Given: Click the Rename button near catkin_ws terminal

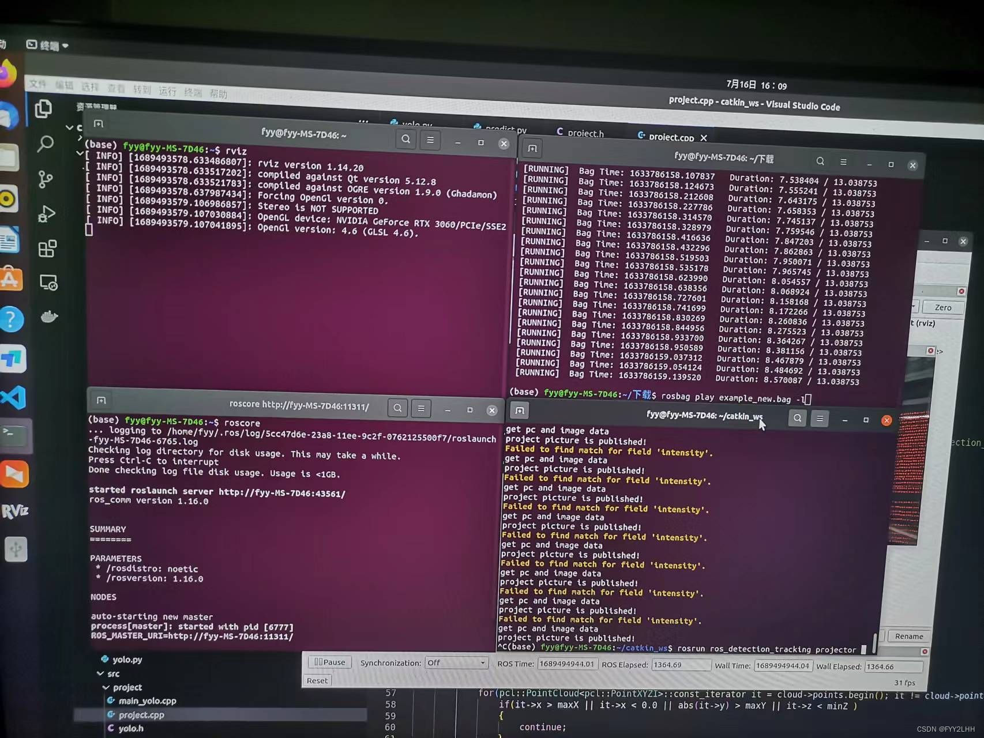Looking at the screenshot, I should point(908,636).
